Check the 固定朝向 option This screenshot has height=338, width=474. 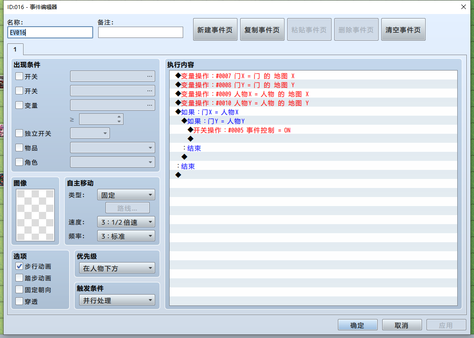(19, 290)
